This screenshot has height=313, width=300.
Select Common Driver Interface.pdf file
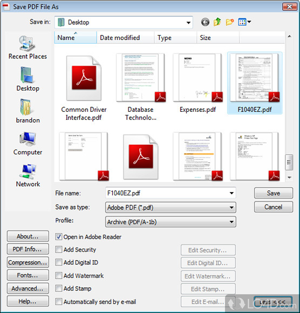[x=84, y=87]
